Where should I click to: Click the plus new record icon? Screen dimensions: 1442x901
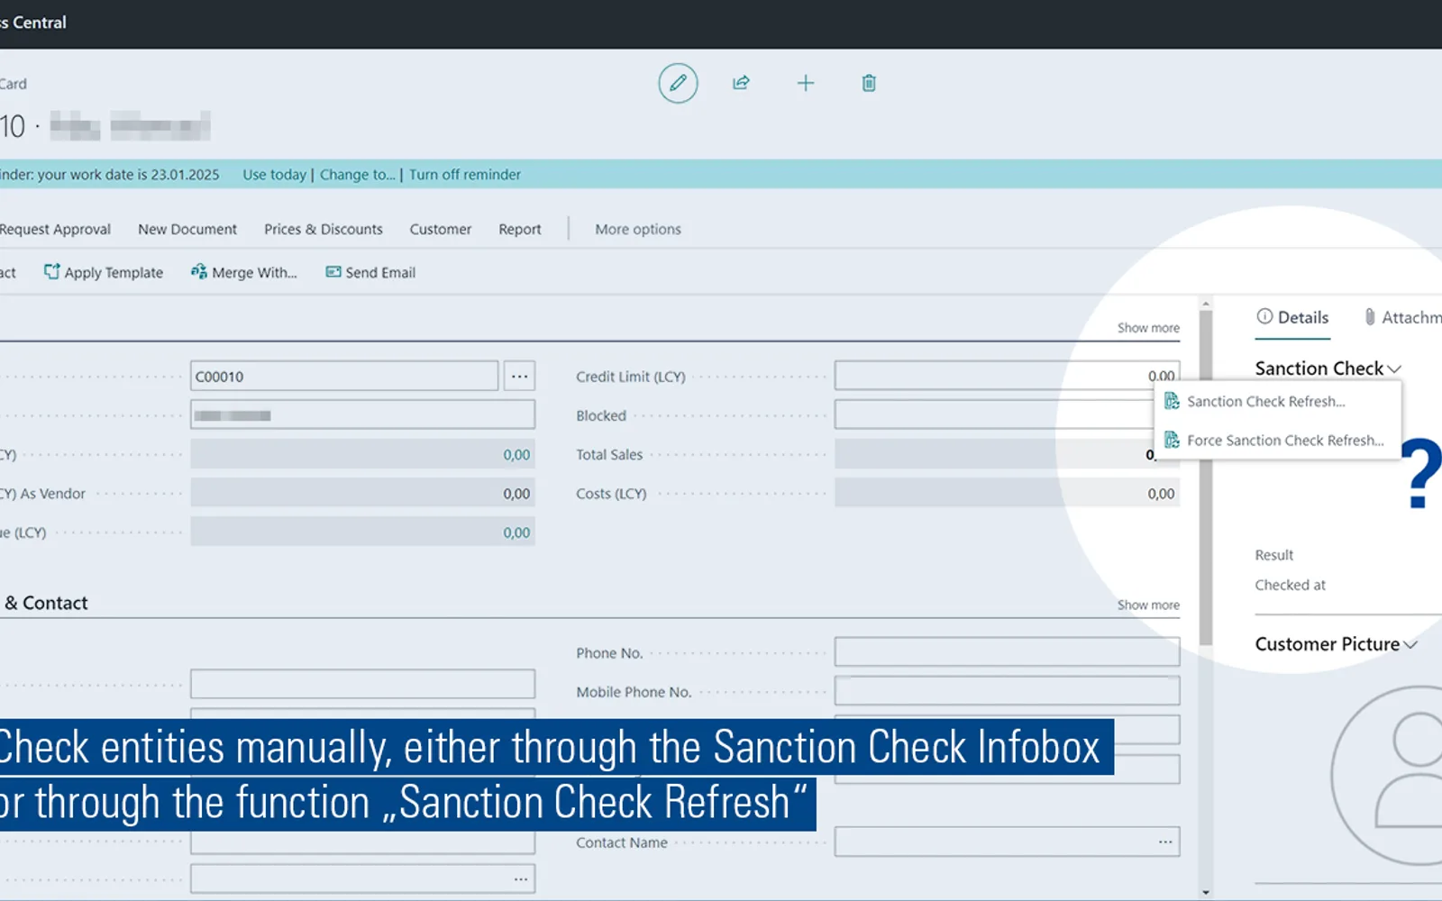pos(806,83)
